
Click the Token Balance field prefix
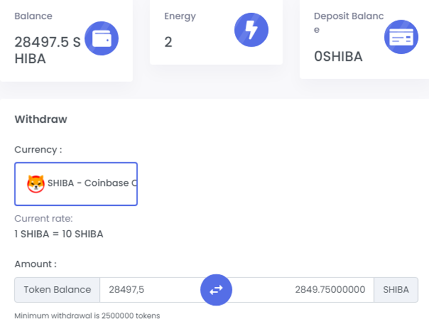[x=57, y=290]
